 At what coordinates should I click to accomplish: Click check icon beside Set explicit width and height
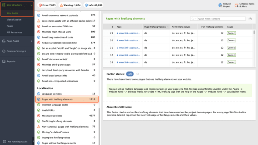[39, 48]
